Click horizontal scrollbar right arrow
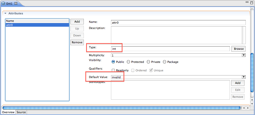Image resolution: width=255 pixels, height=115 pixels. [248, 108]
